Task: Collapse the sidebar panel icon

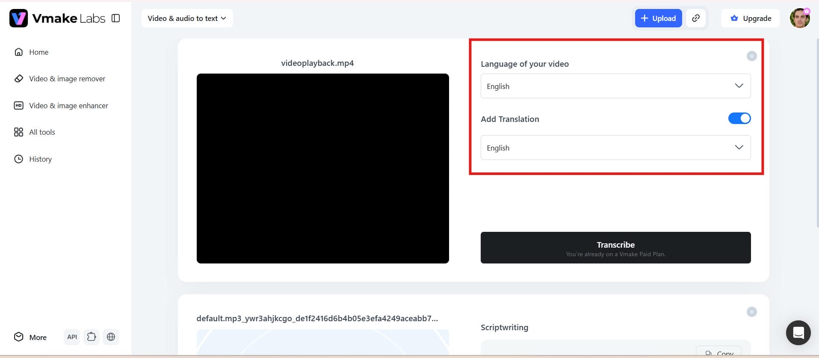Action: coord(115,18)
